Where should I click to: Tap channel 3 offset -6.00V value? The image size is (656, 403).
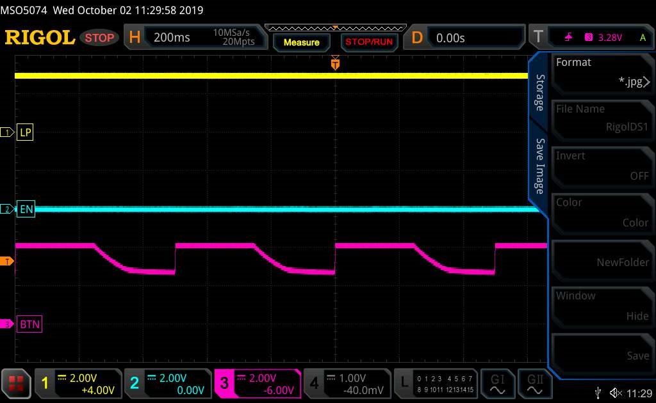(x=279, y=390)
